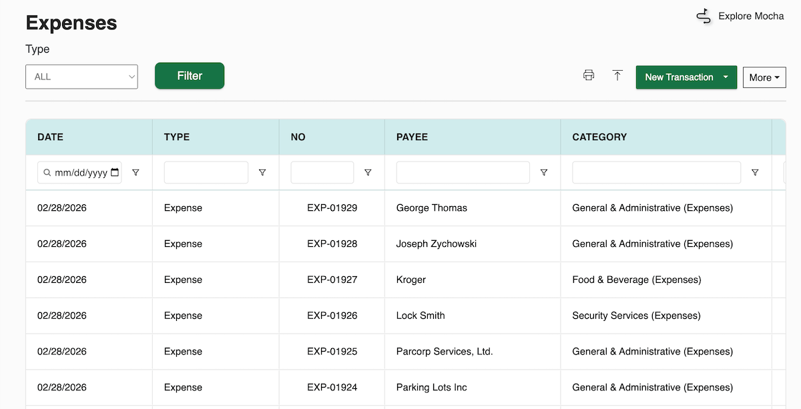Click payee Parking Lots Inc
Image resolution: width=801 pixels, height=409 pixels.
[x=432, y=388]
